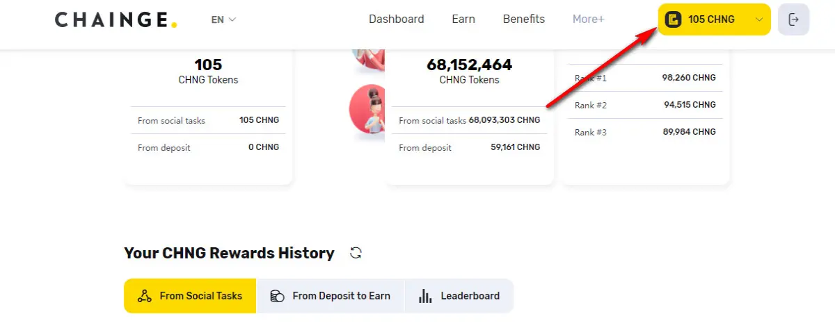Image resolution: width=835 pixels, height=323 pixels.
Task: Click the Rank #1 row label
Action: [x=591, y=78]
